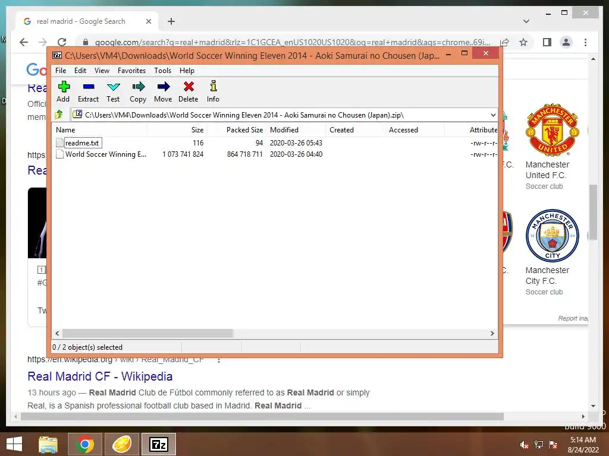Click the Accessed column header
The image size is (609, 456).
tap(415, 130)
